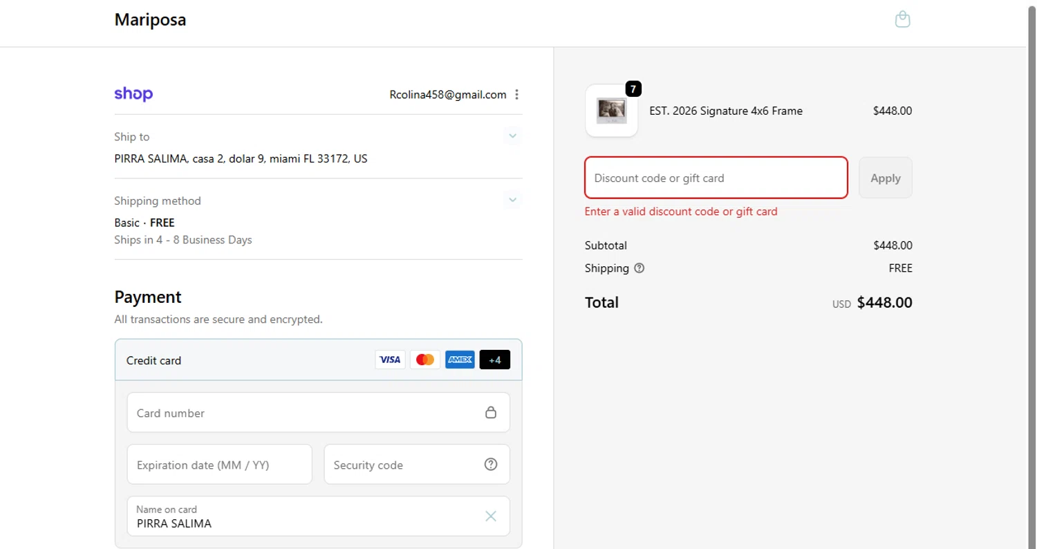Click the Signature 4x6 Frame product thumbnail
Screen dimensions: 1037x549
611,111
